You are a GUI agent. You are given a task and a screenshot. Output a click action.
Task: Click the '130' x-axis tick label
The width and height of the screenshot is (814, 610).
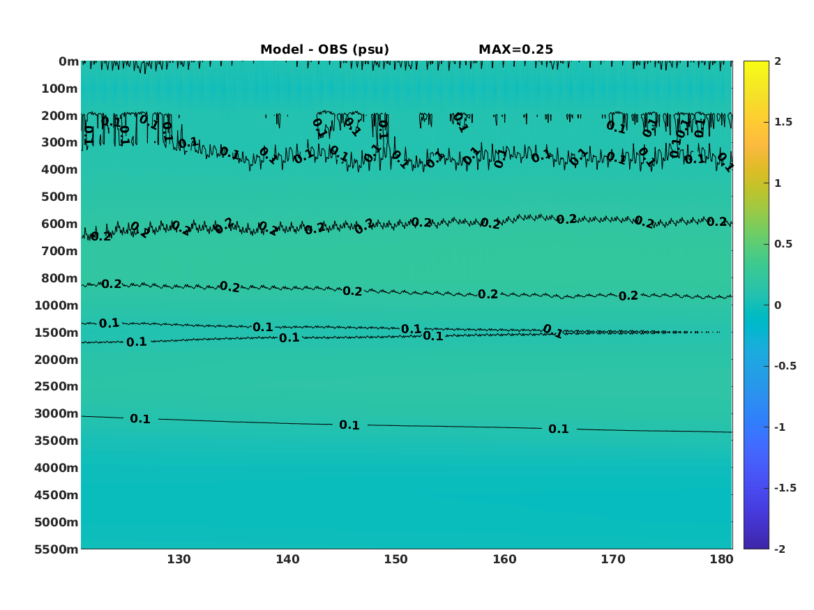pos(179,560)
